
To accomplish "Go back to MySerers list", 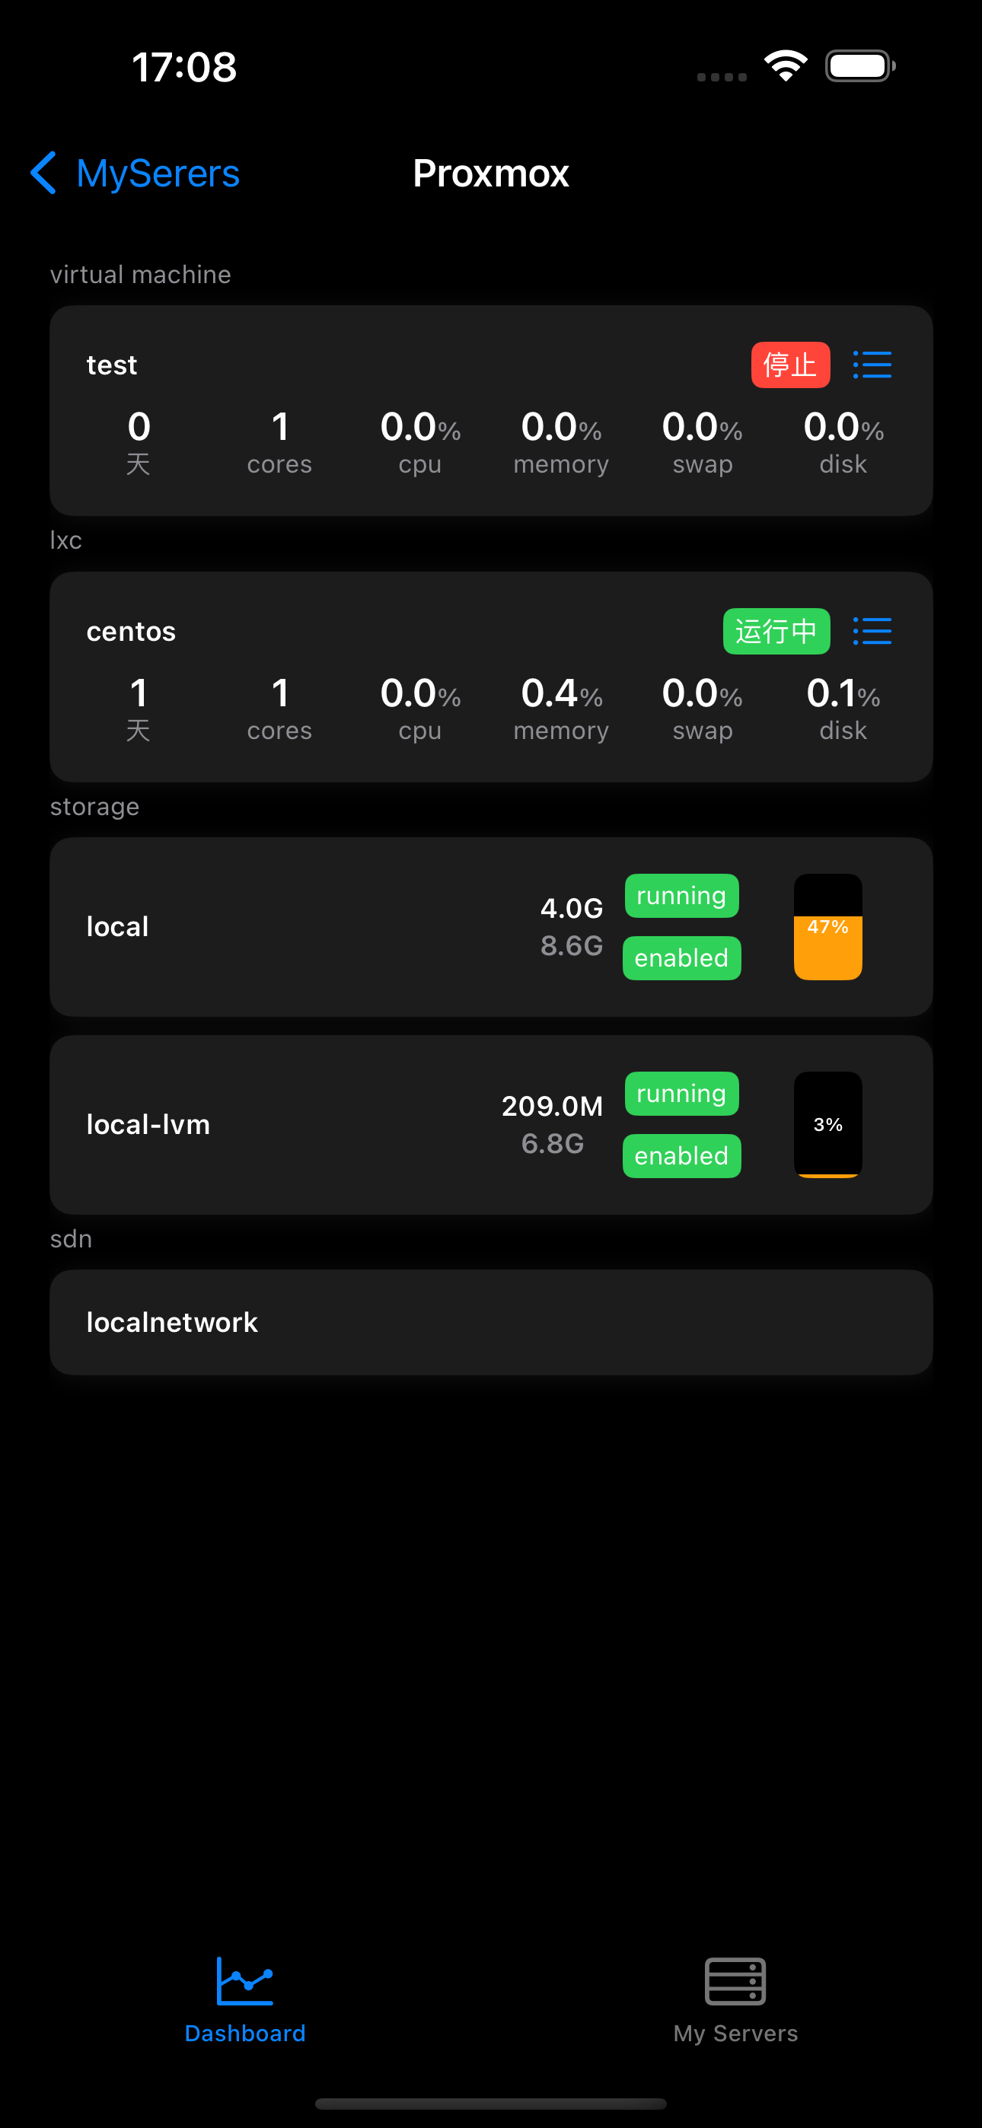I will (x=135, y=174).
